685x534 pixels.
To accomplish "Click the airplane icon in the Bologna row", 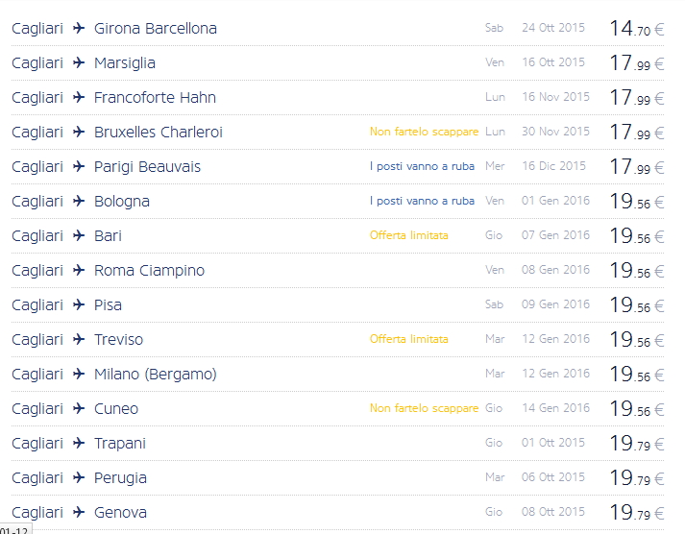I will (79, 202).
